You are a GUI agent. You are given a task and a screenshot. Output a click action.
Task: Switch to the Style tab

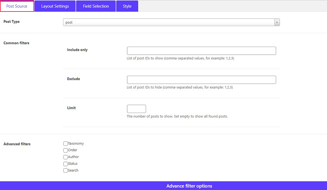click(x=127, y=6)
